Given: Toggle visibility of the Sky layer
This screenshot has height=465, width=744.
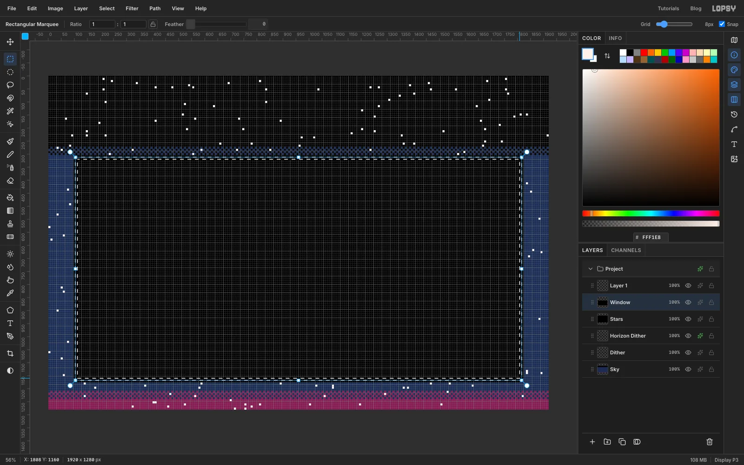Looking at the screenshot, I should coord(688,369).
